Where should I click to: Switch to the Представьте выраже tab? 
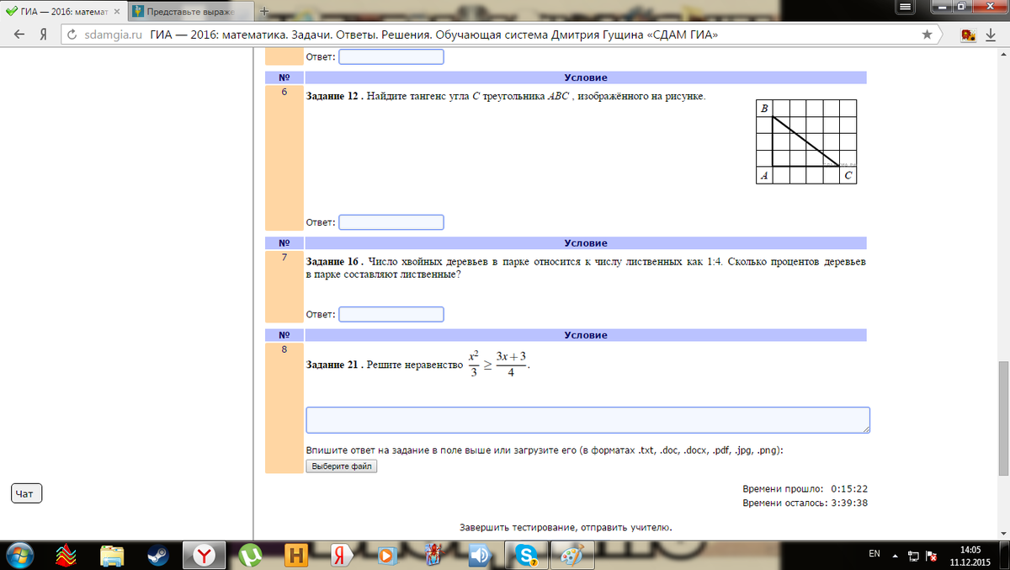(190, 13)
